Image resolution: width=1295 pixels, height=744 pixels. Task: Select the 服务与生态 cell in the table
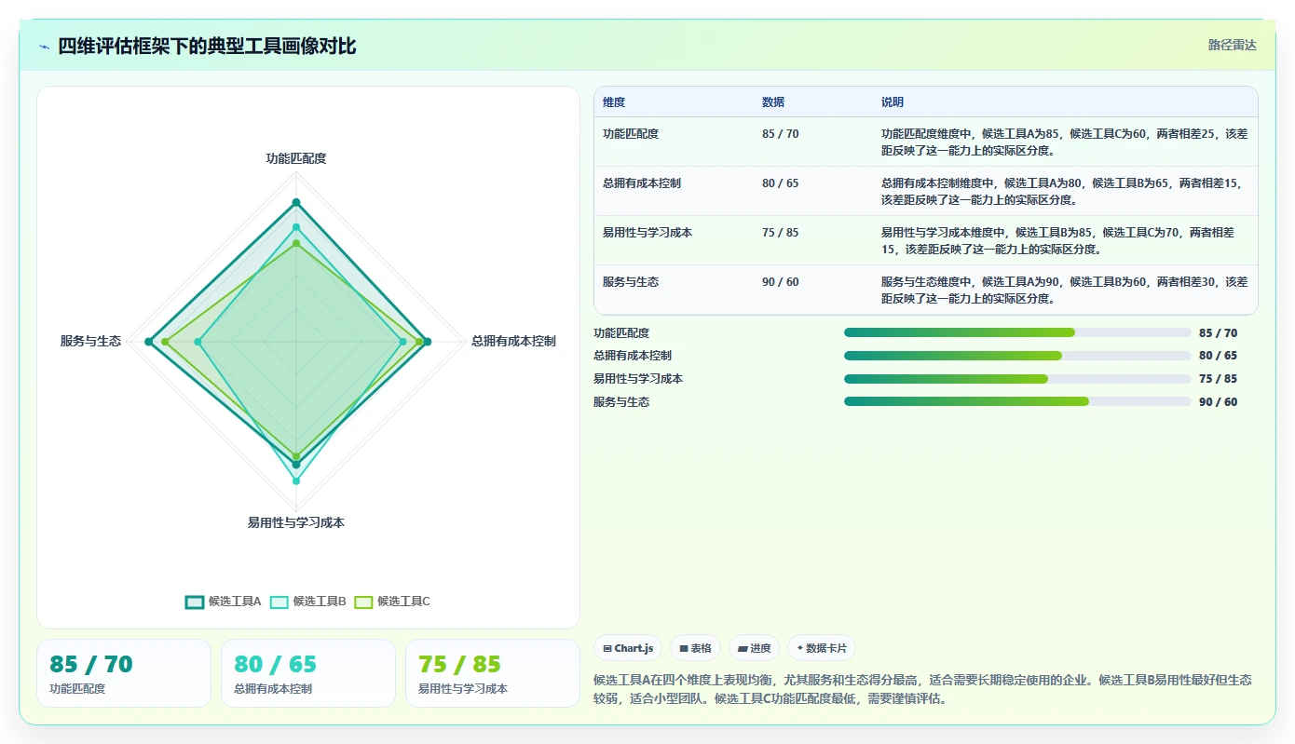pyautogui.click(x=631, y=282)
